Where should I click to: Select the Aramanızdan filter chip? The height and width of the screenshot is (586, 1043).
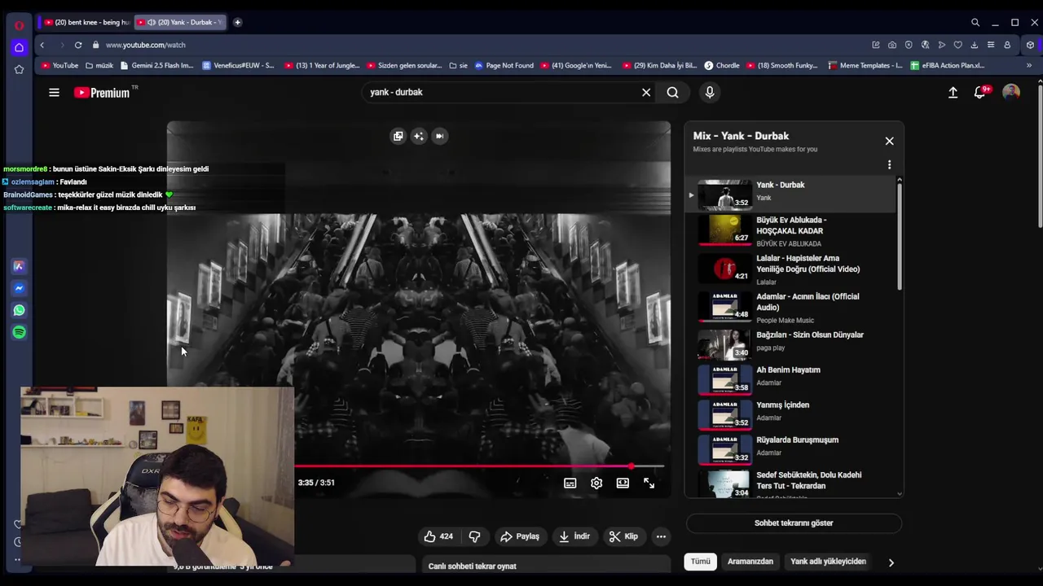point(750,562)
